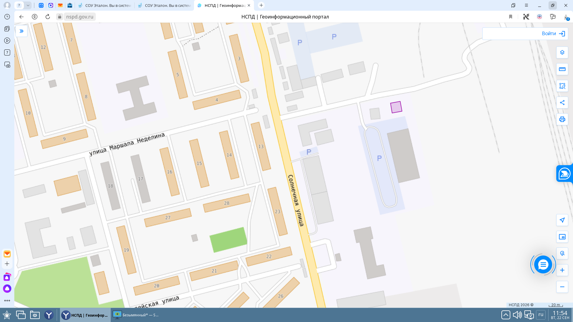Open the map layers panel
Viewport: 573px width, 322px height.
coord(562,52)
